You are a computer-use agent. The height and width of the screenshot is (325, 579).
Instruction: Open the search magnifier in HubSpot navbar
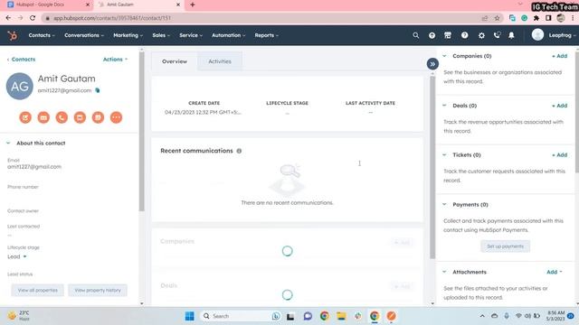pyautogui.click(x=416, y=35)
